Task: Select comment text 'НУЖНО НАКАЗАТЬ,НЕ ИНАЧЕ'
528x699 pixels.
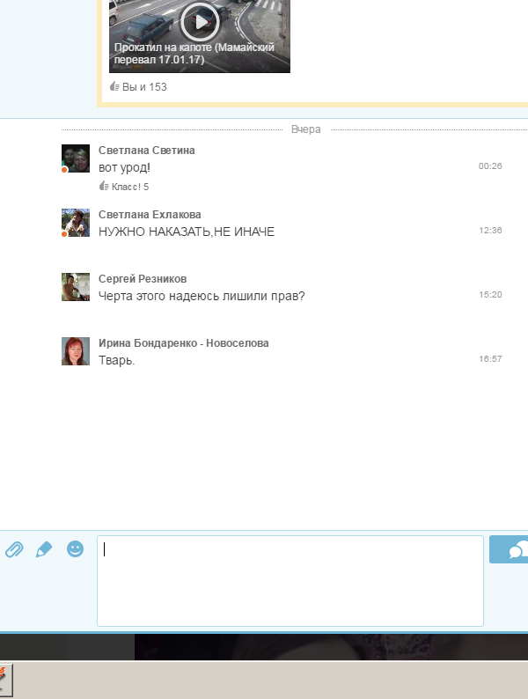Action: point(187,232)
